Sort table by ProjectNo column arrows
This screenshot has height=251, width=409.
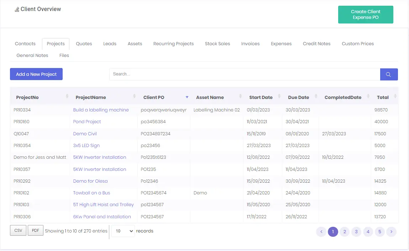tap(67, 97)
